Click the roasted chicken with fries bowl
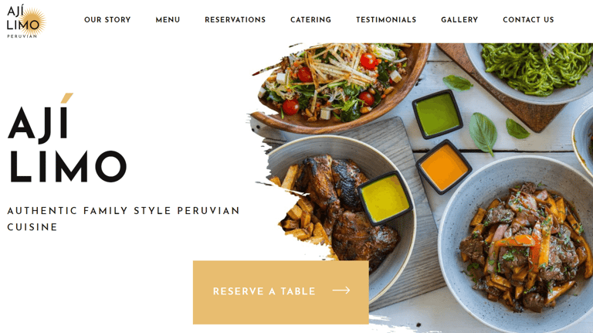593x333 pixels. (x=341, y=212)
